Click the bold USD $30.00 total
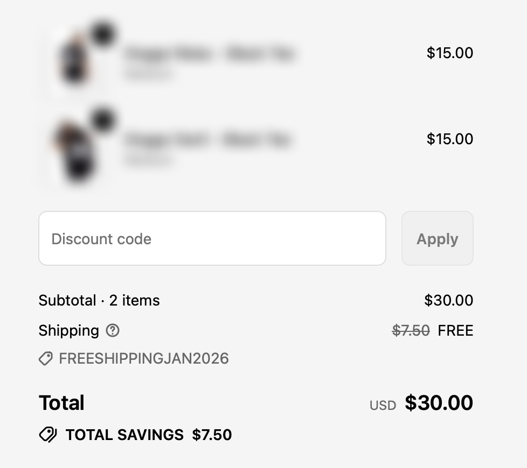 tap(421, 403)
